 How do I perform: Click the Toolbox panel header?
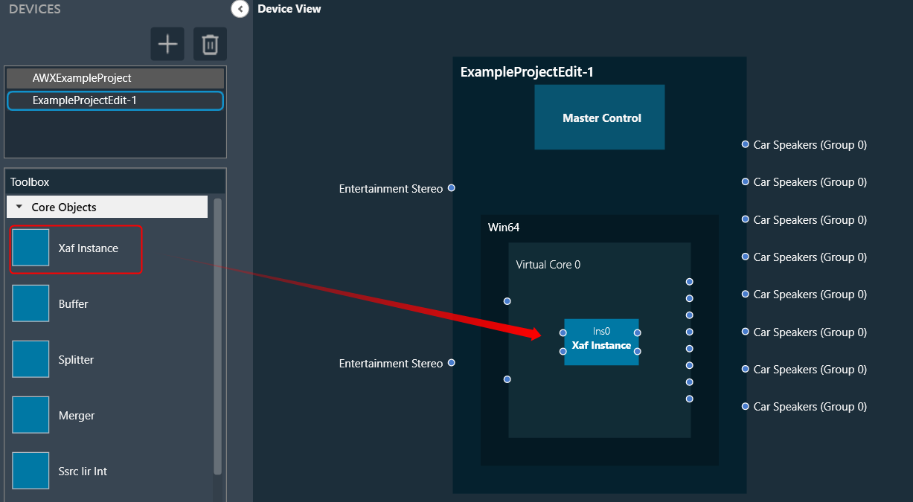[115, 181]
